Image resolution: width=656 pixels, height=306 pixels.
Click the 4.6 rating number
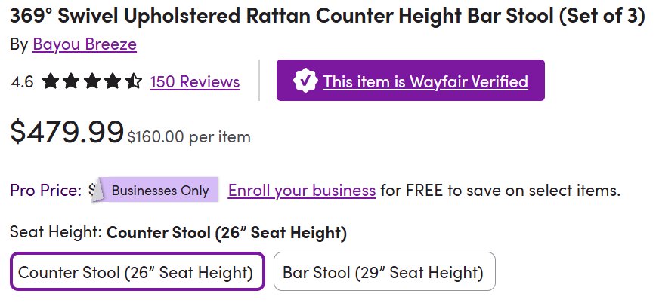click(23, 81)
